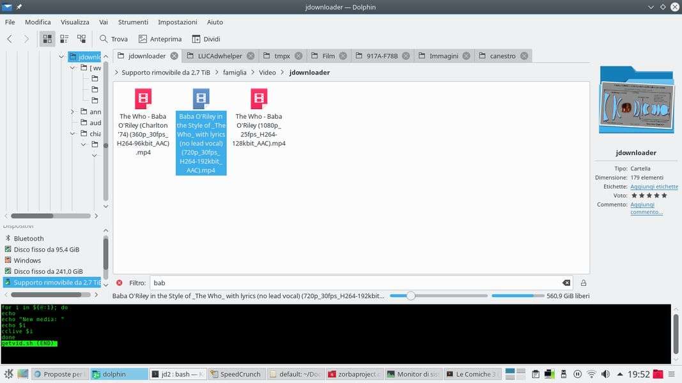Open 'Disco fisso da 95,4 GiB' device
This screenshot has height=383, width=682.
[x=46, y=250]
